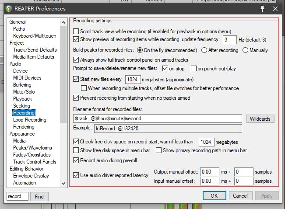Viewport: 285px width, 209px height.
Task: Click the category list scrollbar thumb
Action: point(63,74)
